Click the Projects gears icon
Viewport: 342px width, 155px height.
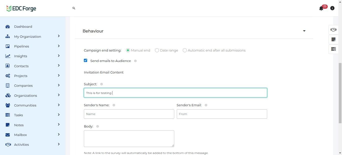tap(8, 76)
